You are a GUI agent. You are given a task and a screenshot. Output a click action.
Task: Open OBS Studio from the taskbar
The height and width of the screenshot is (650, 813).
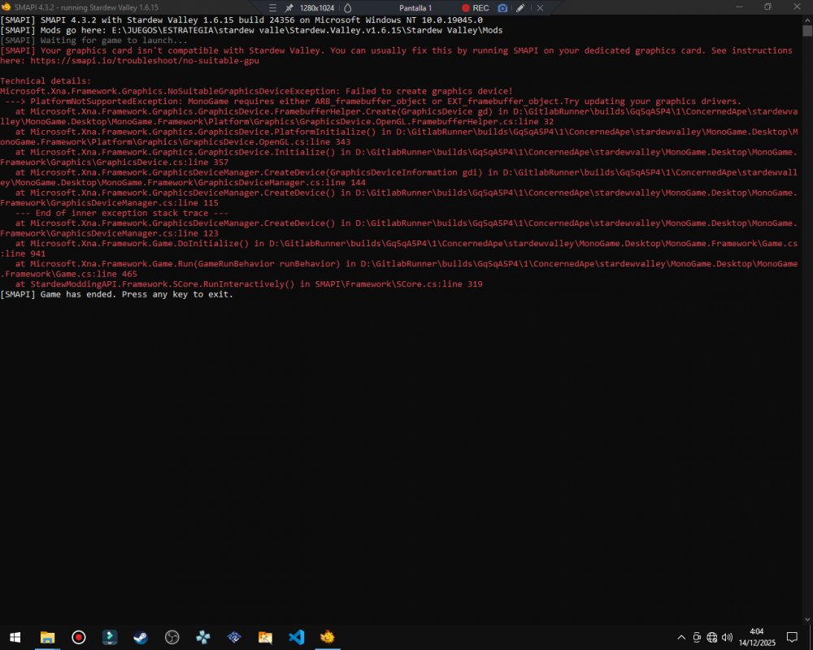(x=172, y=637)
